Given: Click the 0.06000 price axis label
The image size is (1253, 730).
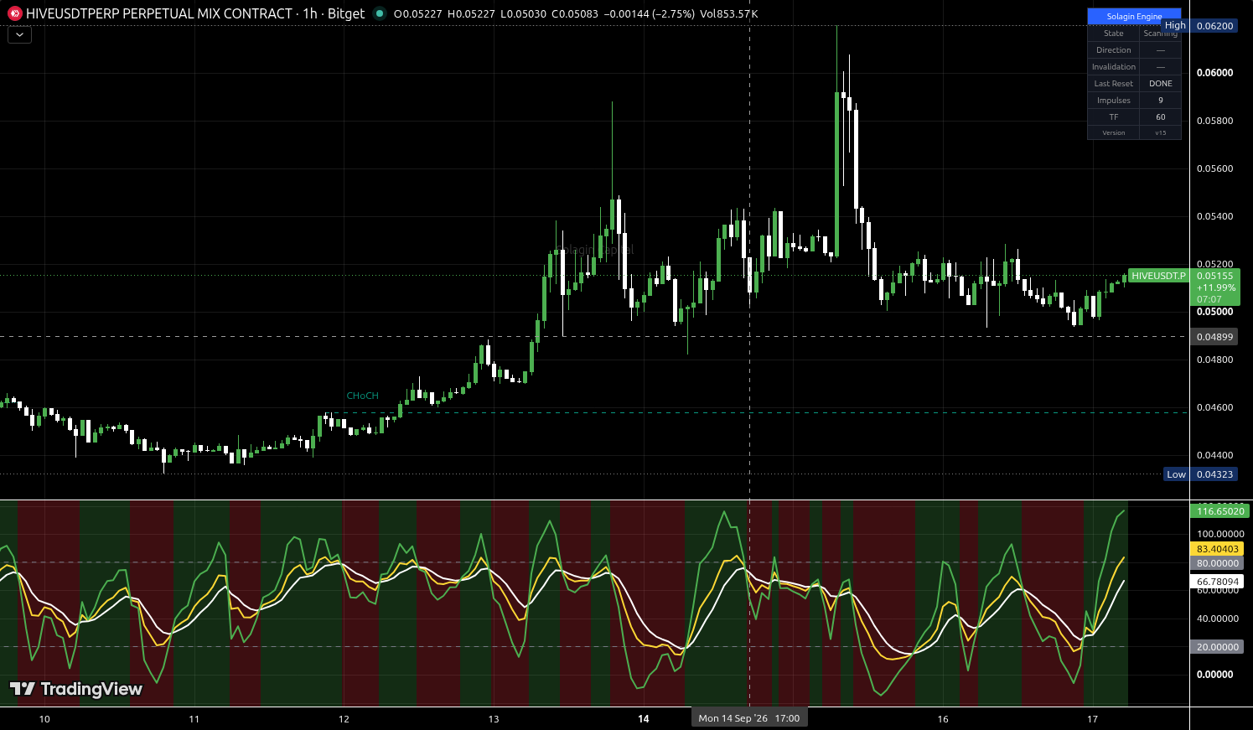Looking at the screenshot, I should point(1214,73).
